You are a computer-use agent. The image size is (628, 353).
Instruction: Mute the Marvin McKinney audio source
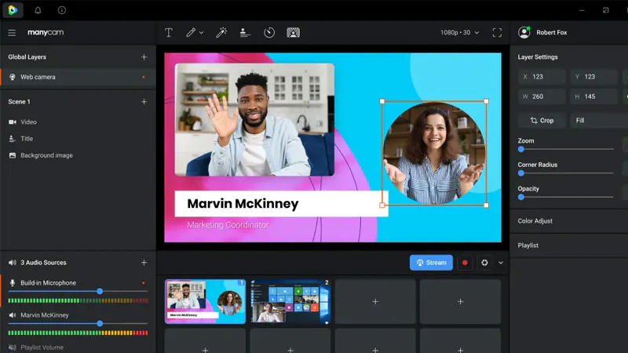(13, 315)
